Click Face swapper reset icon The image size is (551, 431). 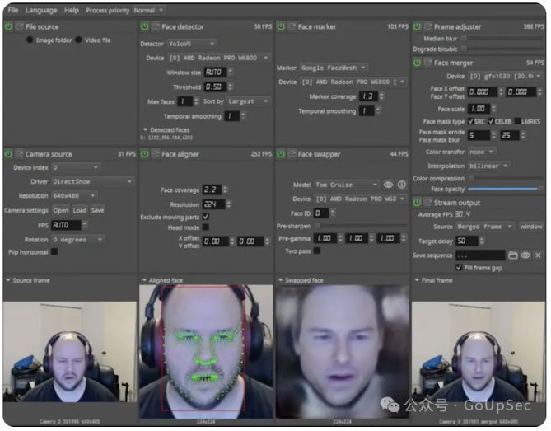tap(292, 154)
